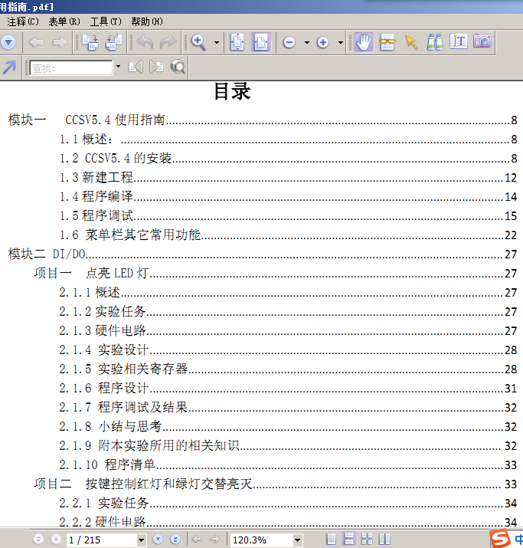Viewport: 523px width, 548px height.
Task: Toggle the Hand tool
Action: point(364,43)
